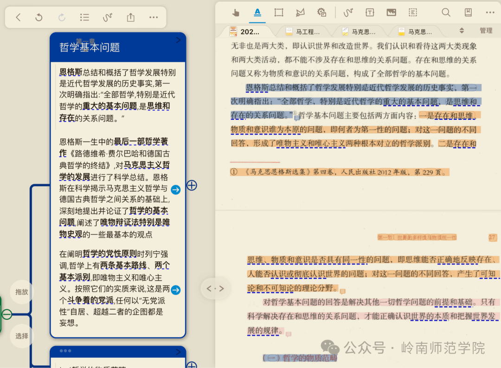Toggle the 拖放 drag mode button
Viewport: 501px width, 368px height.
[22, 292]
